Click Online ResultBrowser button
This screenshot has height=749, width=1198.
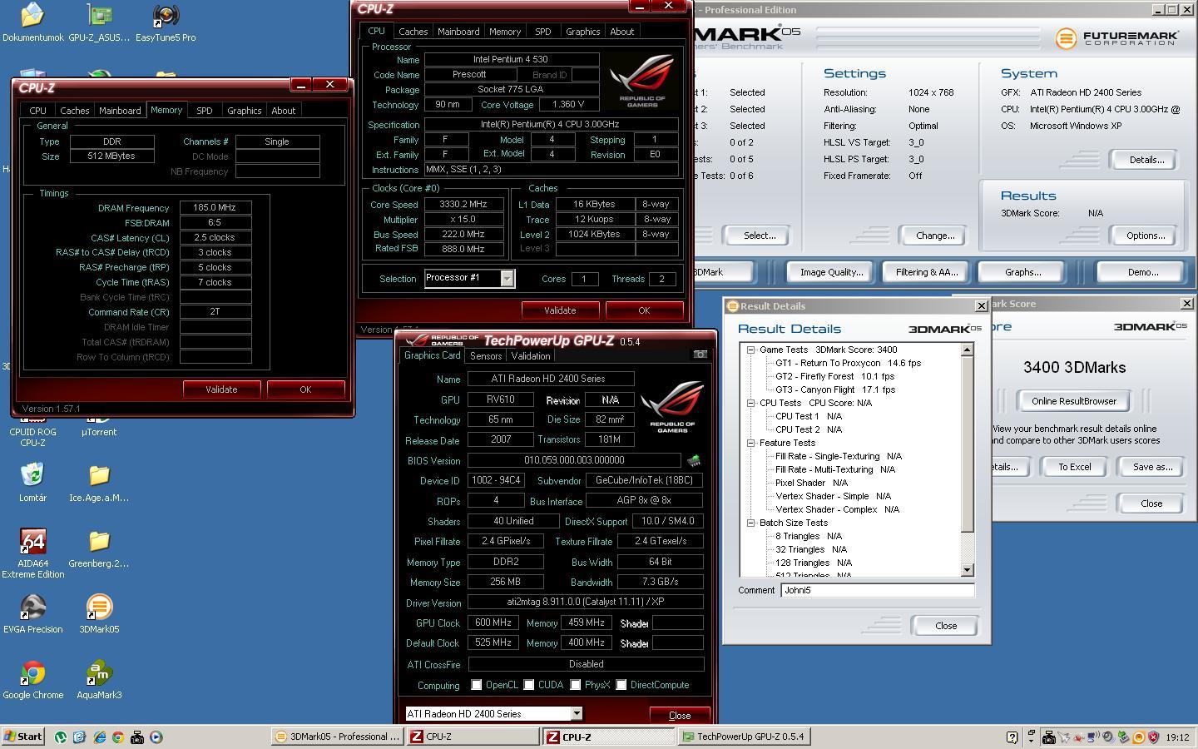pos(1074,401)
